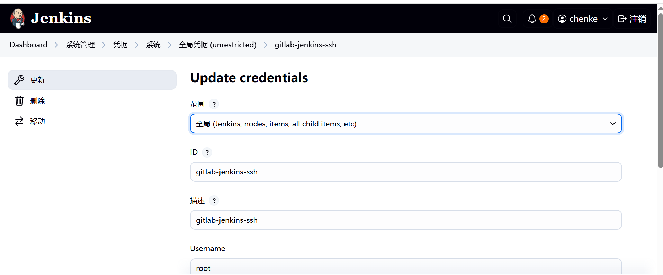Open the scope dropdown showing 全局

405,123
